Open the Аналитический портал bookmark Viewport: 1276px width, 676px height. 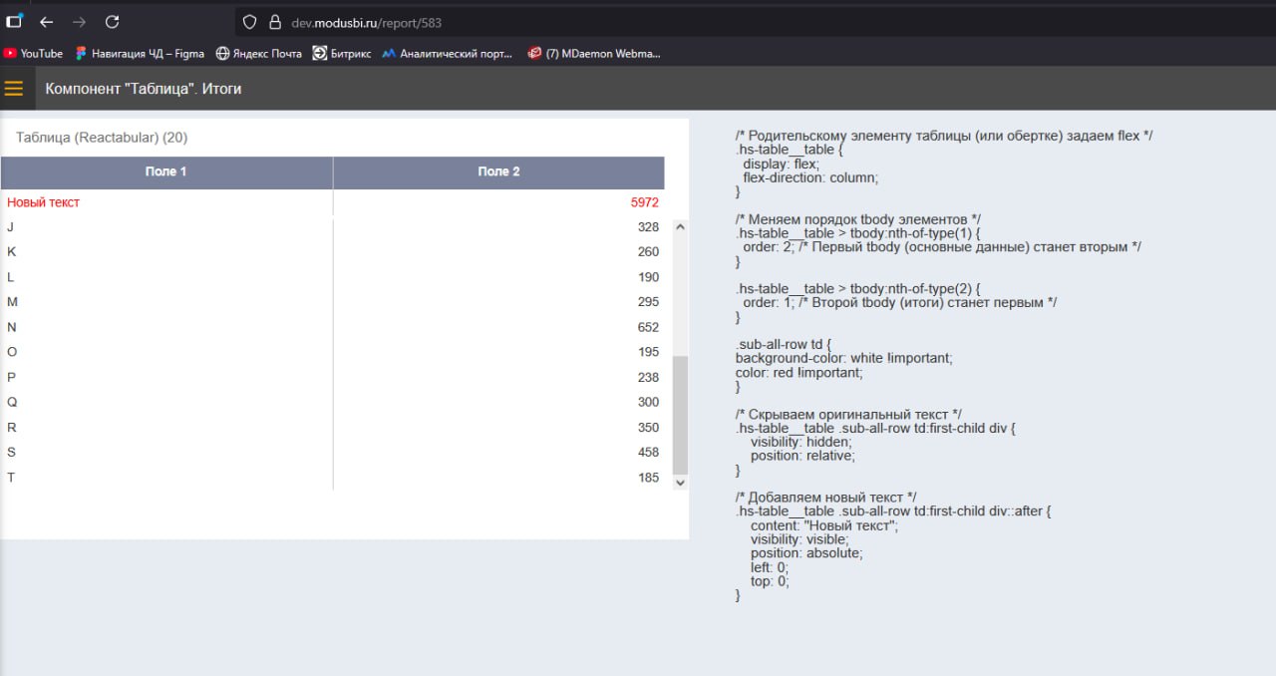coord(448,54)
